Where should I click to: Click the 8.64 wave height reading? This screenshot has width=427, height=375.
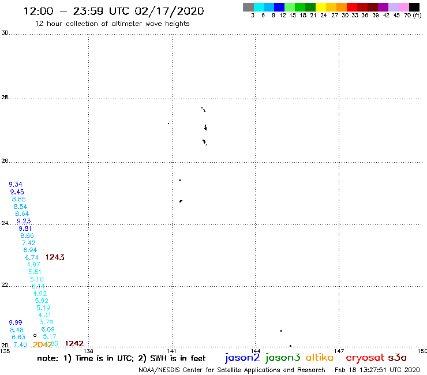pos(22,213)
